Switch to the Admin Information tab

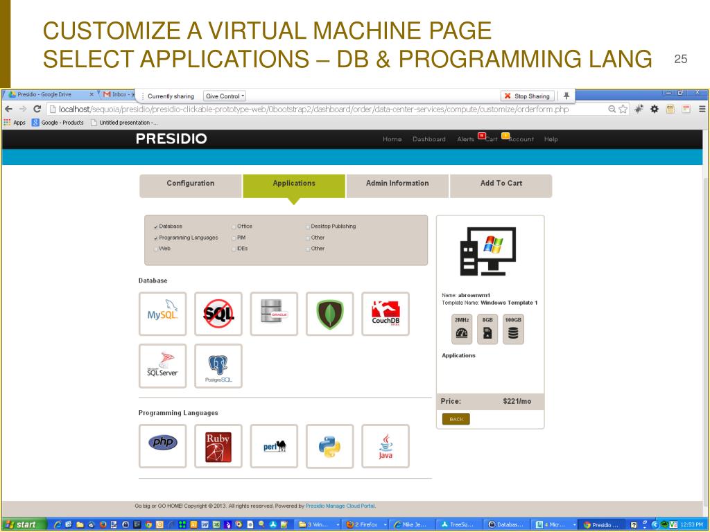pyautogui.click(x=397, y=186)
